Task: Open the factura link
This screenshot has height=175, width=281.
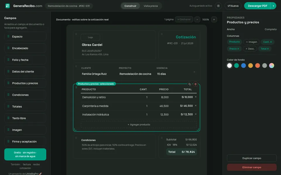Action: coord(27,164)
